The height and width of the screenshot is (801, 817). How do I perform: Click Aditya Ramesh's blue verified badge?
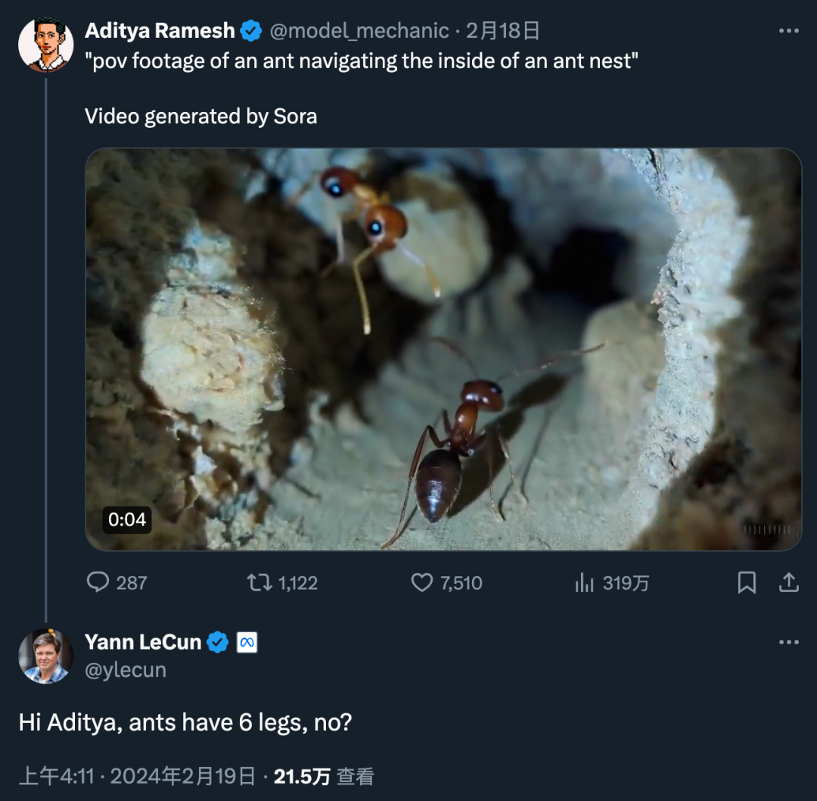tap(250, 30)
